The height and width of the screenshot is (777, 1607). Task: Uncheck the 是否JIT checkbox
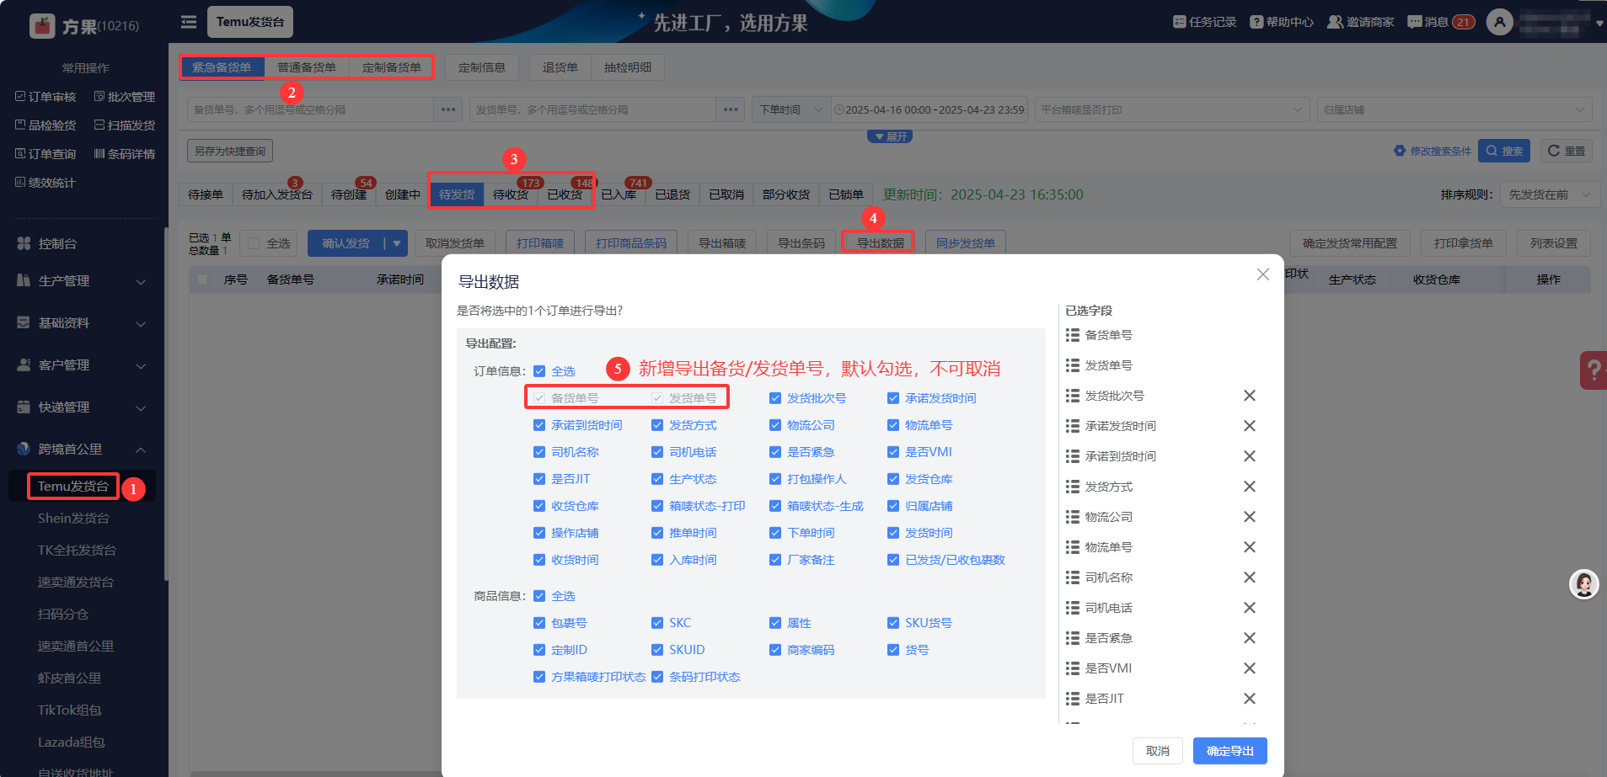coord(539,479)
